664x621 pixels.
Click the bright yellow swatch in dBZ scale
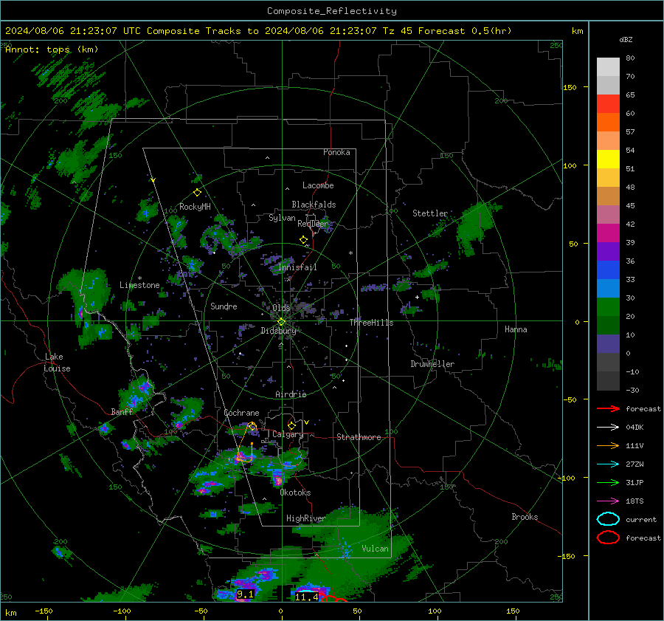tap(608, 159)
